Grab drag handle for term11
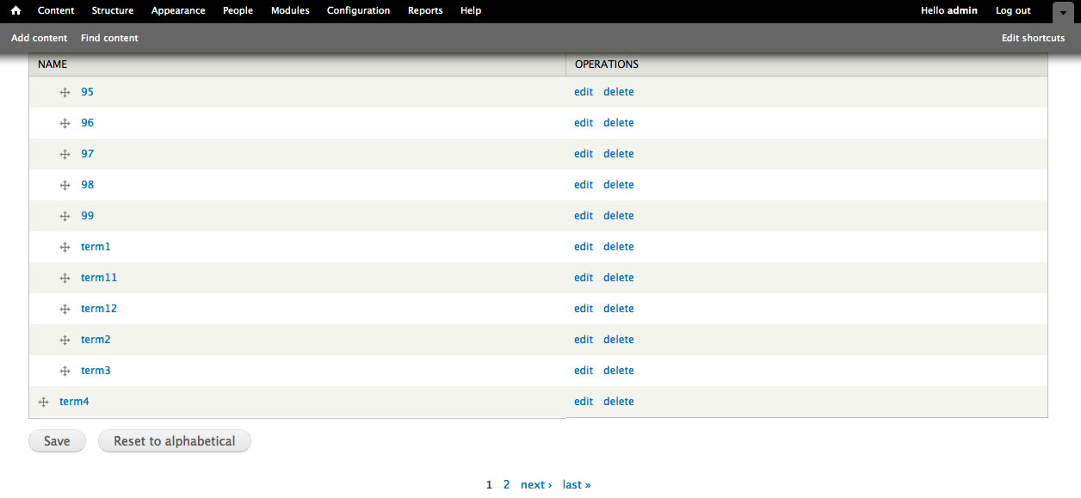Image resolution: width=1081 pixels, height=498 pixels. point(65,278)
